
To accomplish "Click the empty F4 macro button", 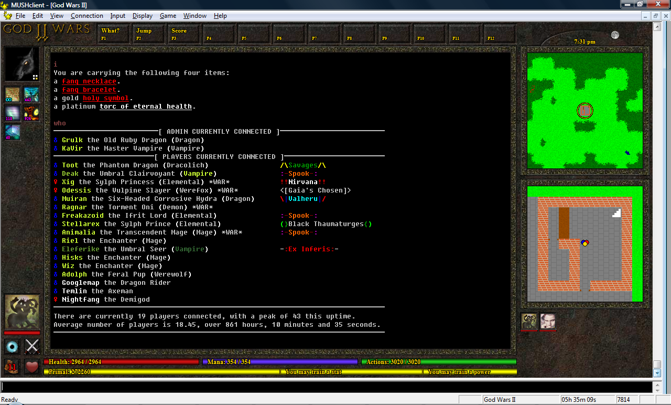I will [x=220, y=34].
